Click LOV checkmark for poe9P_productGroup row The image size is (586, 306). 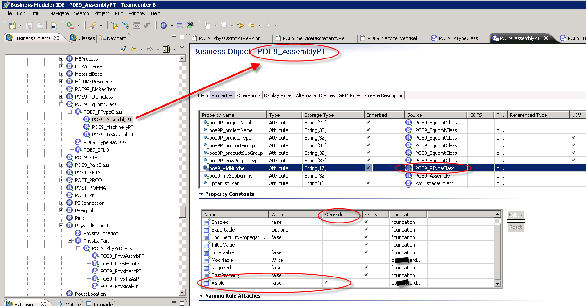pyautogui.click(x=574, y=145)
